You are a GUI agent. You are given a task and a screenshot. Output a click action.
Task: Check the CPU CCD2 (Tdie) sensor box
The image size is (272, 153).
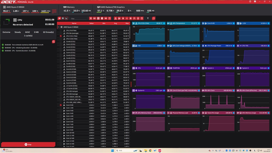click(x=61, y=39)
